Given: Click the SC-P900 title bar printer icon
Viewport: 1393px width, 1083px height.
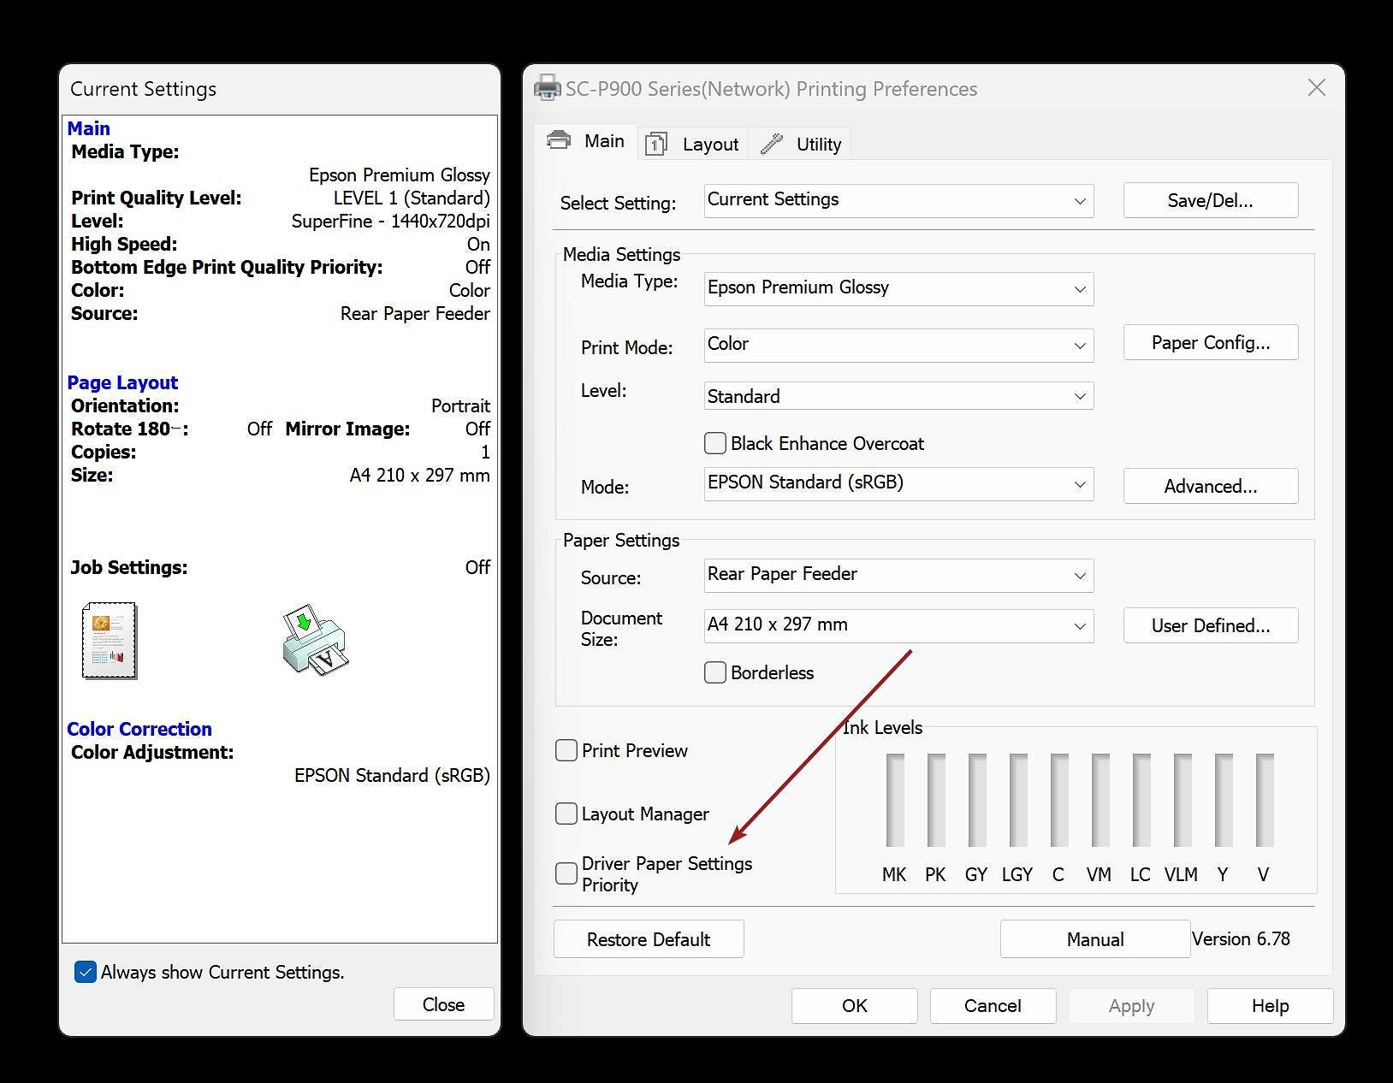Looking at the screenshot, I should (x=546, y=87).
